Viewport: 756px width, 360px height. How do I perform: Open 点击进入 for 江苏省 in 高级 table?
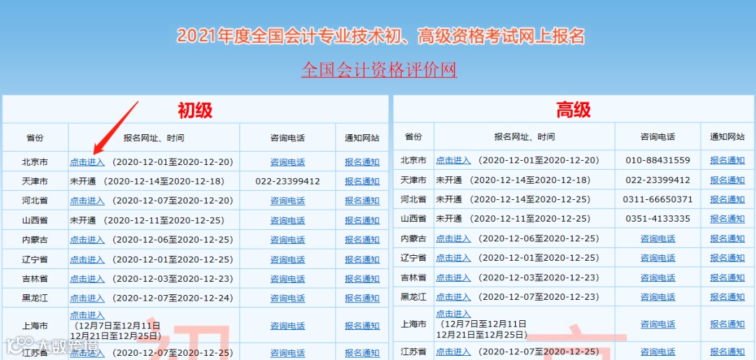pos(453,352)
